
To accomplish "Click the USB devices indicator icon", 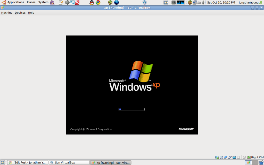I will (x=230, y=157).
